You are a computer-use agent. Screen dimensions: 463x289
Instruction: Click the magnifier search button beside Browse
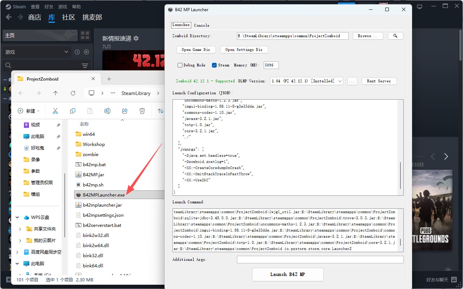click(x=395, y=36)
